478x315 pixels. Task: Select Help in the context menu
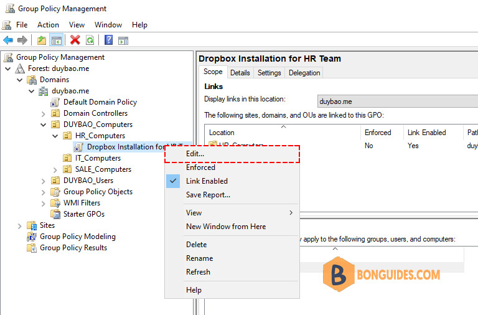(x=232, y=290)
